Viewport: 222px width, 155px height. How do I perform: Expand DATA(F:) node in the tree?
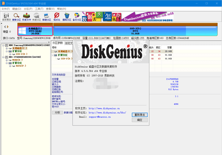(10, 66)
